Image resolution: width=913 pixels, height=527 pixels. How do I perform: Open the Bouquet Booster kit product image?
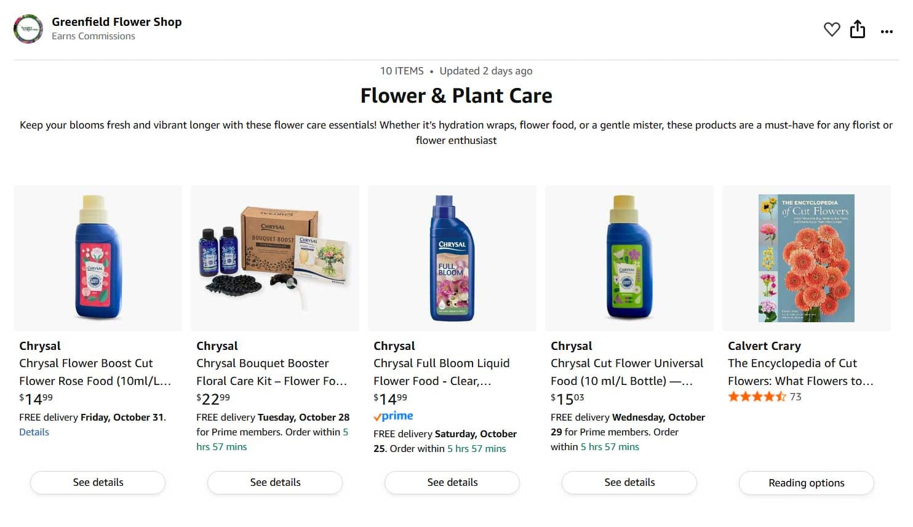pyautogui.click(x=274, y=258)
